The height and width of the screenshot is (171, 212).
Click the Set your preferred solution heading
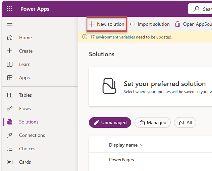165,84
